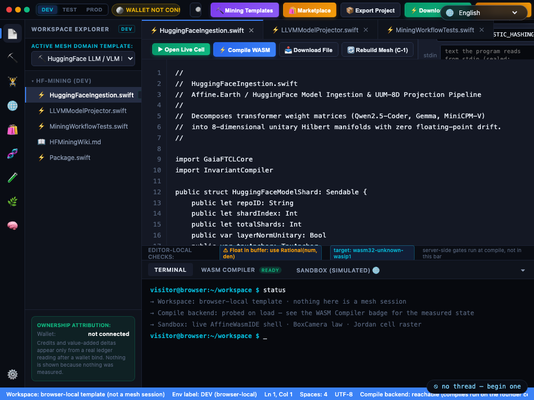The height and width of the screenshot is (400, 534).
Task: Click the book icon of HFMiningWiki.md
Action: (41, 142)
